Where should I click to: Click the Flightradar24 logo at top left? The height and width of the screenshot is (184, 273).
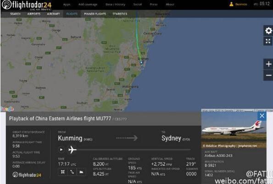pos(27,5)
